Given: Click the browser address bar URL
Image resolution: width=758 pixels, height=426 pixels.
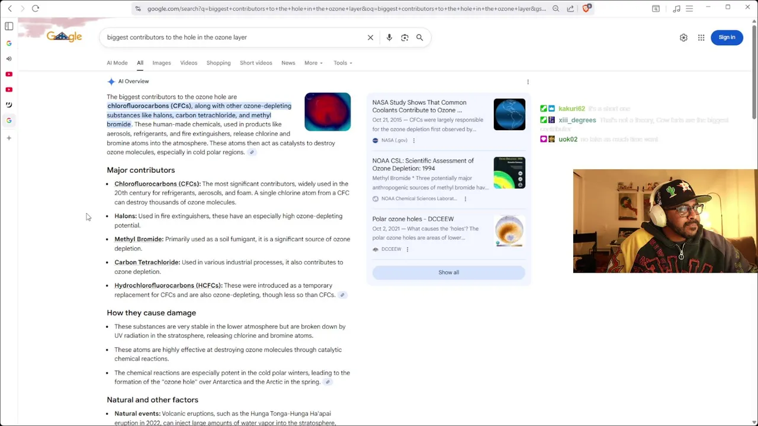Looking at the screenshot, I should pyautogui.click(x=346, y=8).
